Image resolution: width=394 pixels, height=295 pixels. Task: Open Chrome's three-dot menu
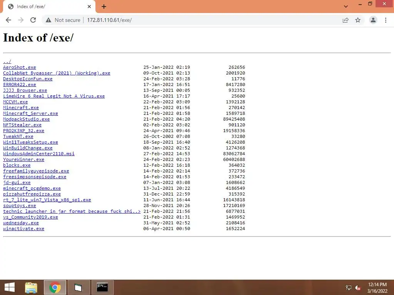(386, 20)
